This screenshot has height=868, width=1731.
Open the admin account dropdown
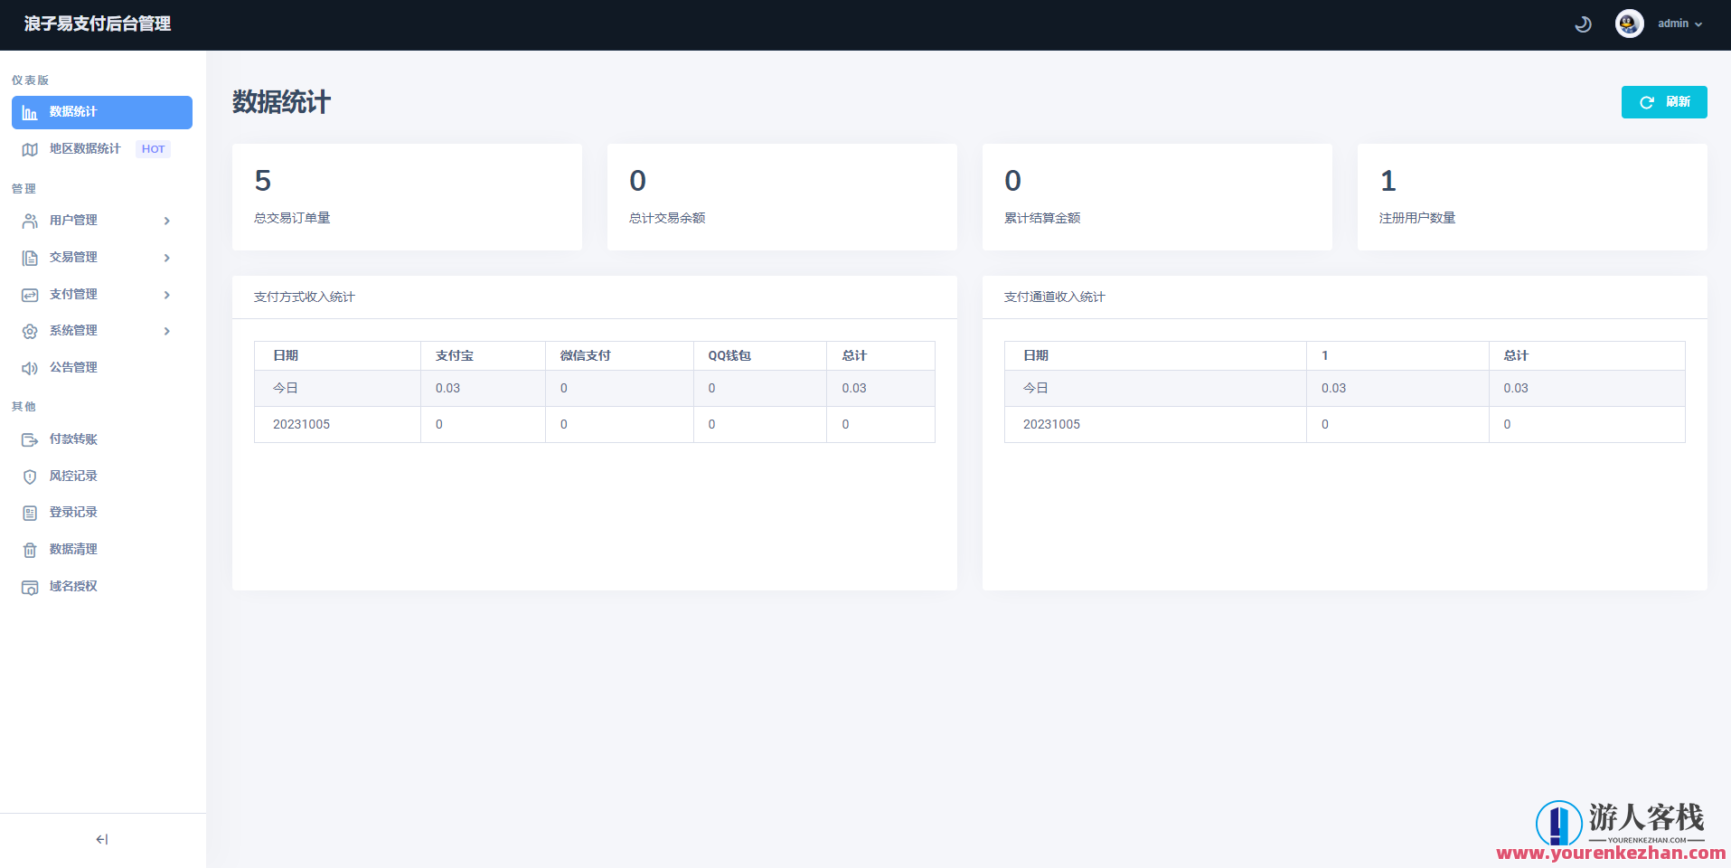point(1679,24)
